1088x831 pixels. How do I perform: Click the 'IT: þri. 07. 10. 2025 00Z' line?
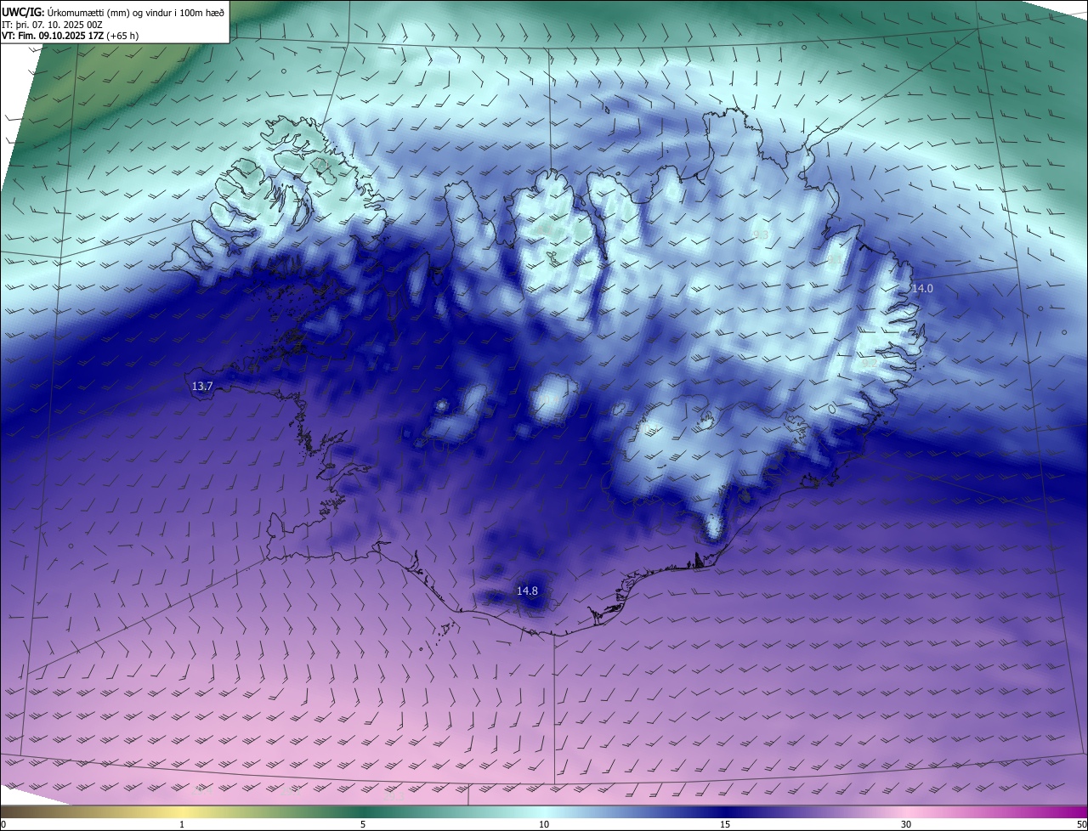(52, 25)
